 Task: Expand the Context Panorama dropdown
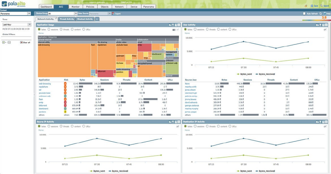(29, 13)
